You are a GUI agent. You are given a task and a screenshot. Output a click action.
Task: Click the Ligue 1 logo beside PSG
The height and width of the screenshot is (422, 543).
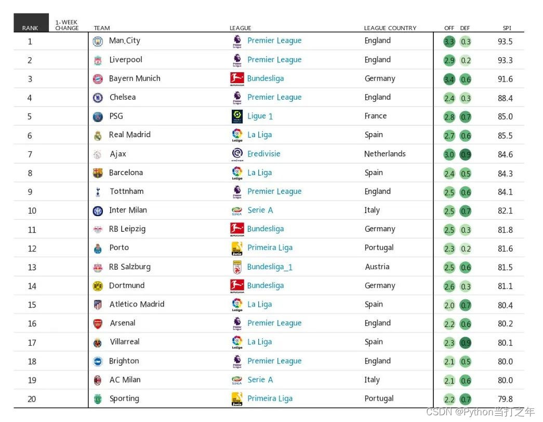coord(237,116)
